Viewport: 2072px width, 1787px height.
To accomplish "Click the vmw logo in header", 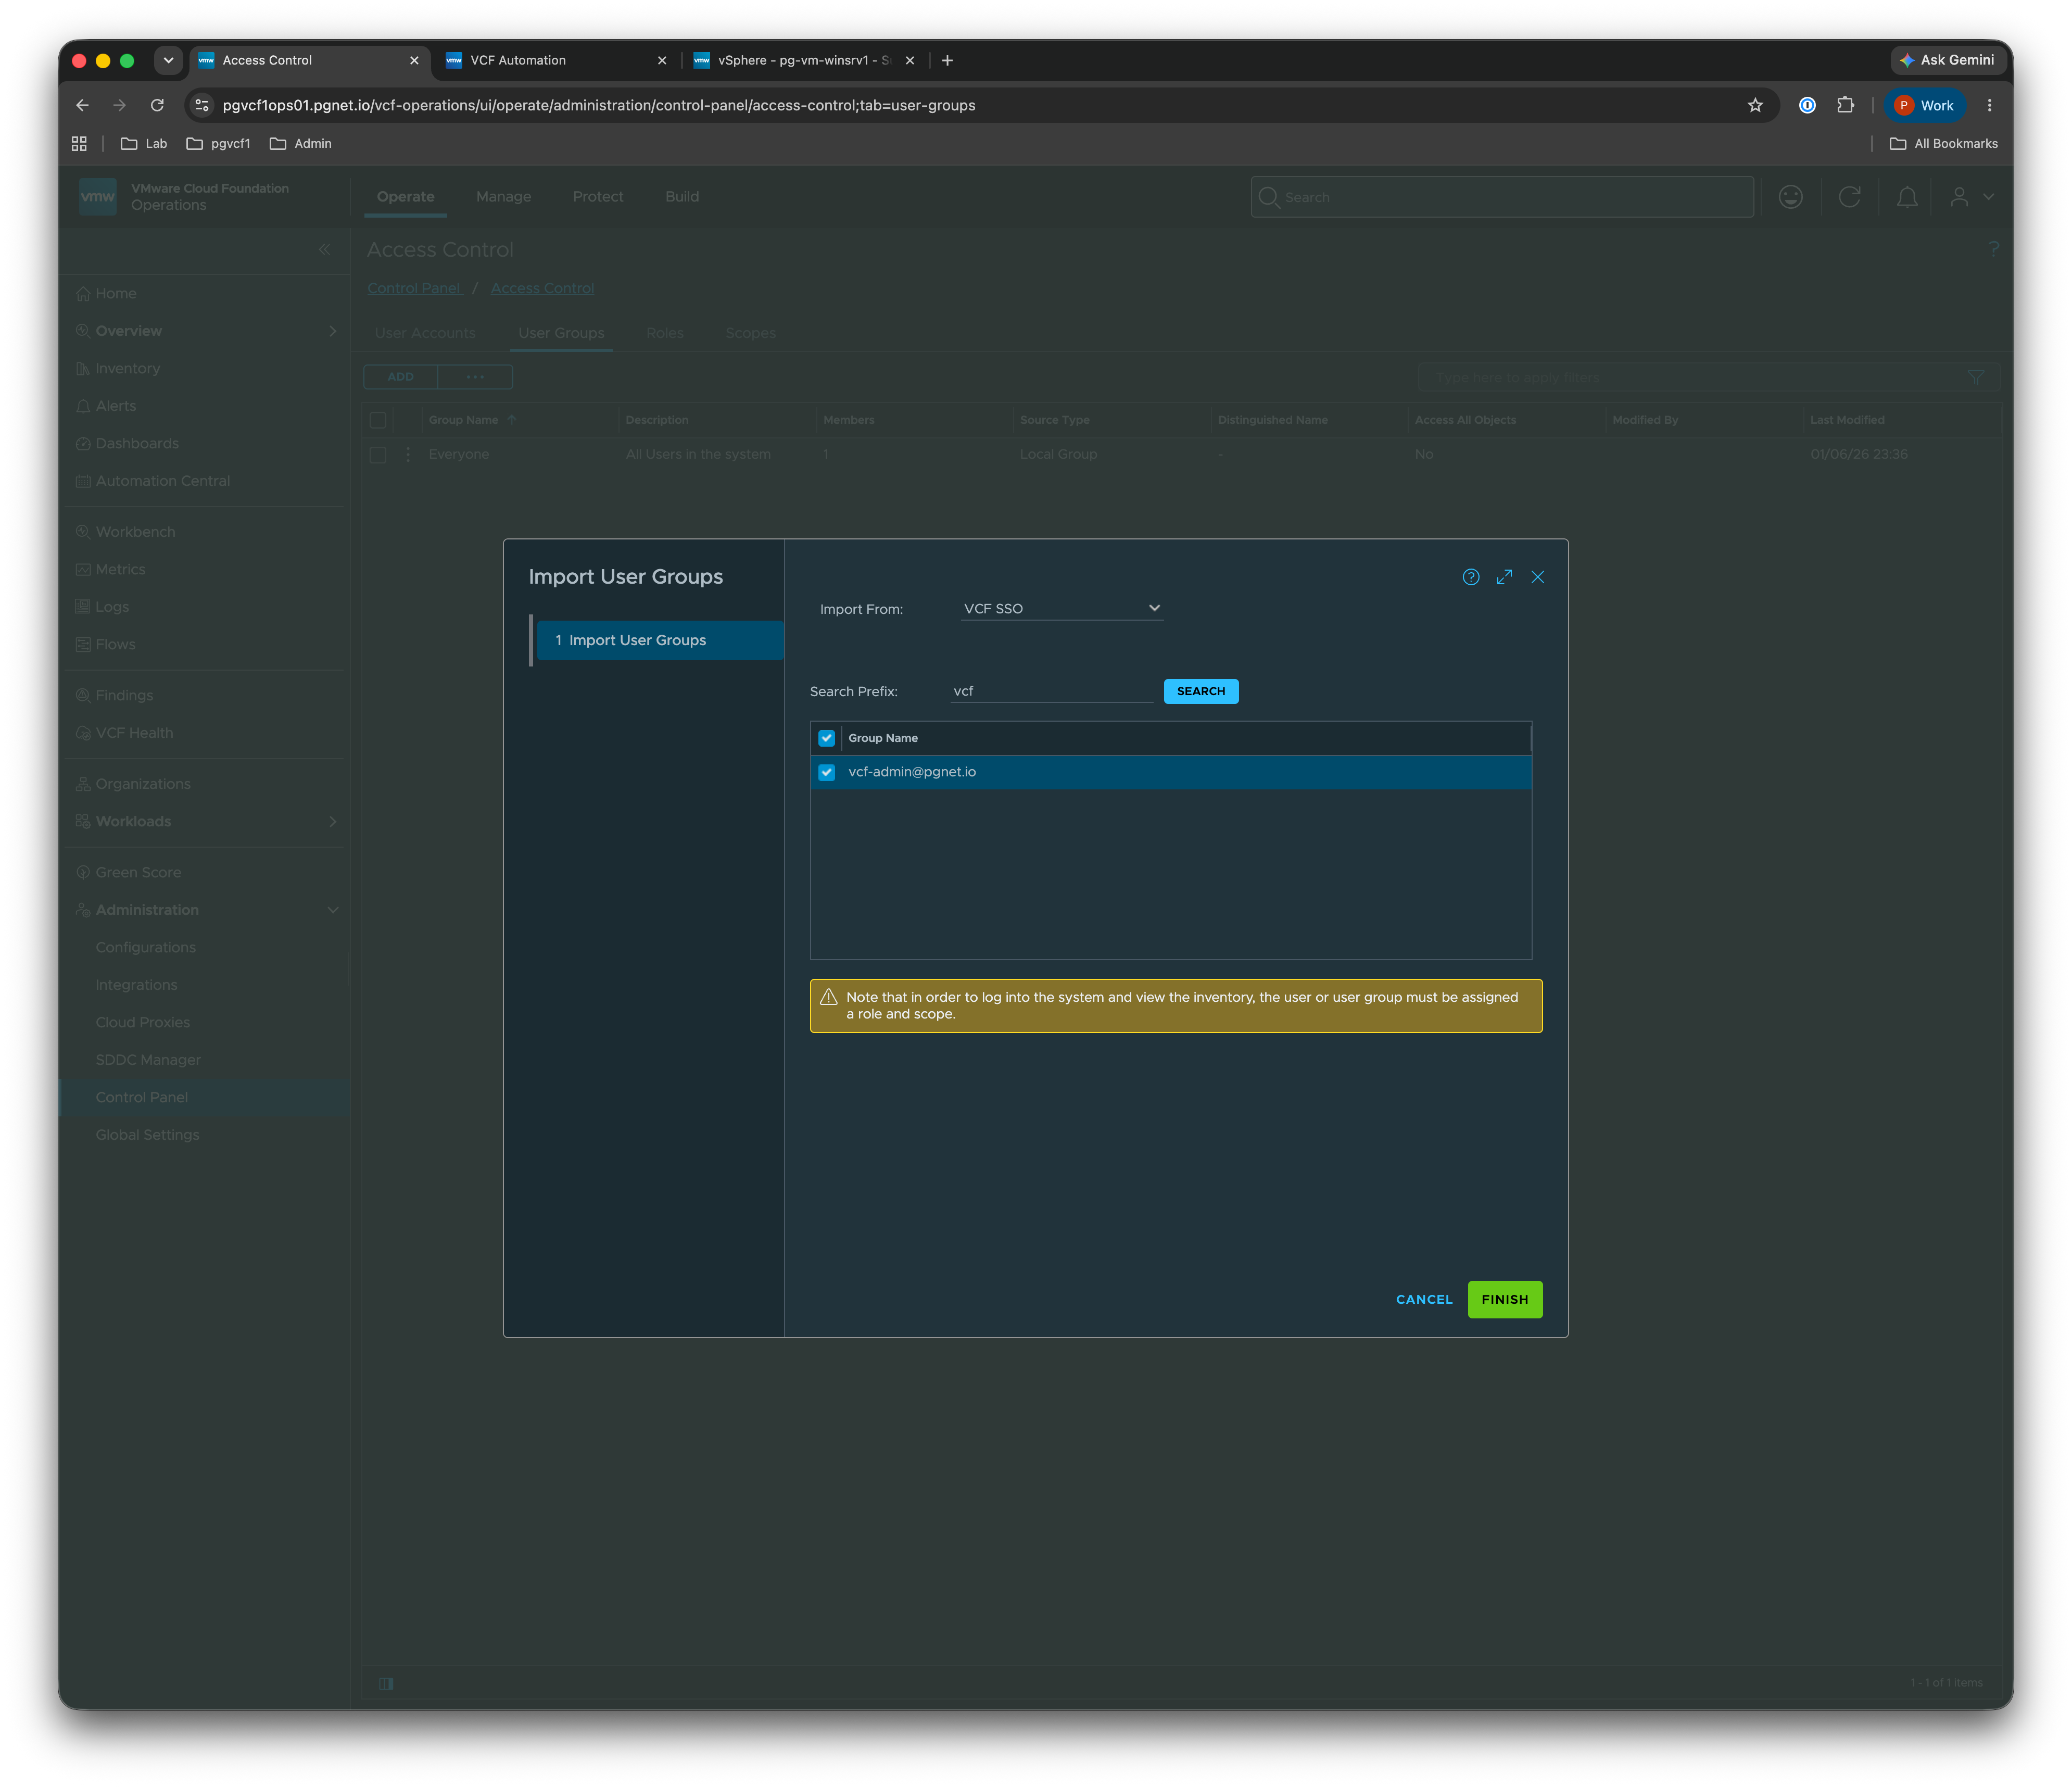I will point(98,196).
